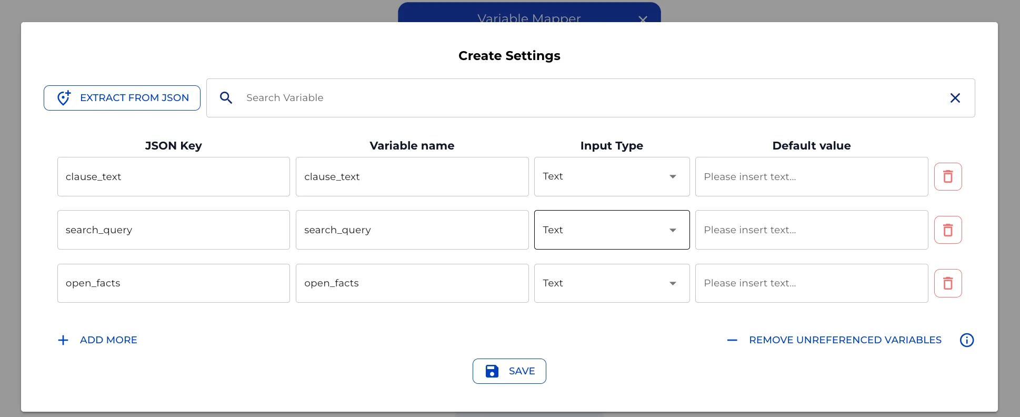The width and height of the screenshot is (1020, 417).
Task: Clear the Search Variable field
Action: [x=955, y=98]
